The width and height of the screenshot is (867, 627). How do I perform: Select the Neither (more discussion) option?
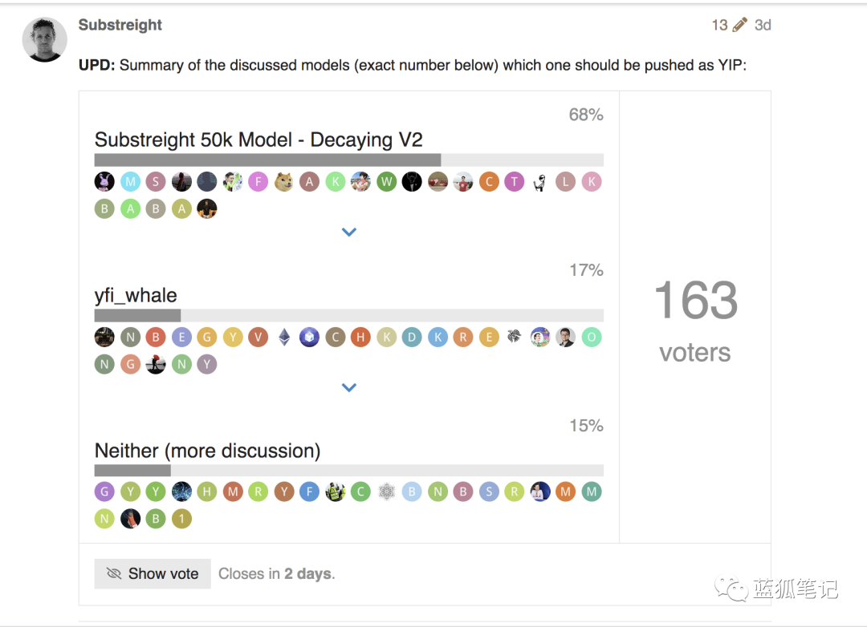[x=207, y=451]
